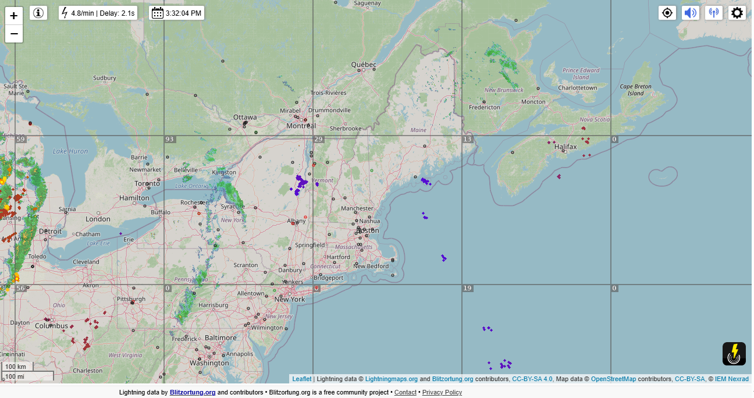
Task: Click the strike rate and delay indicator
Action: (x=98, y=13)
